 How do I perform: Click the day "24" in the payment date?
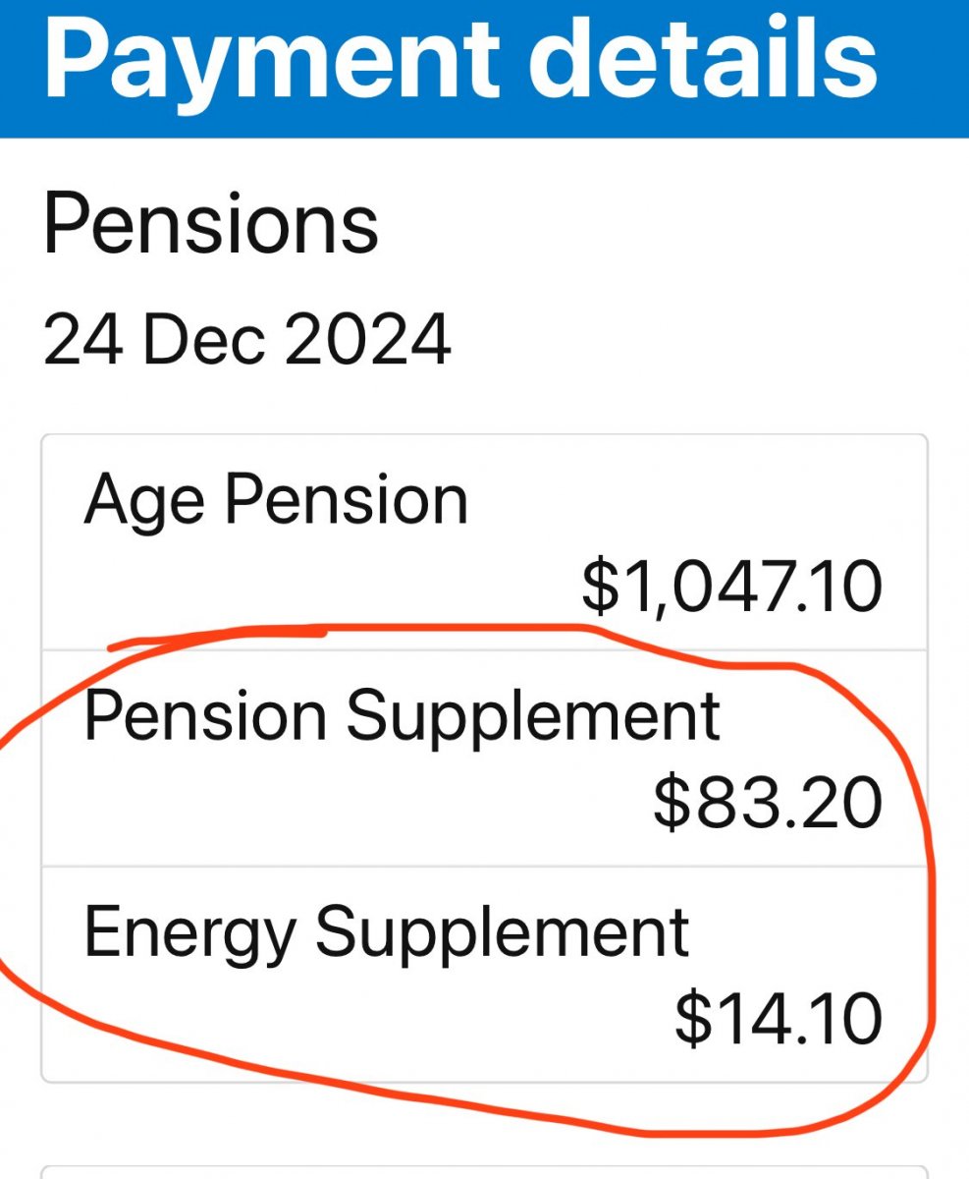click(81, 339)
